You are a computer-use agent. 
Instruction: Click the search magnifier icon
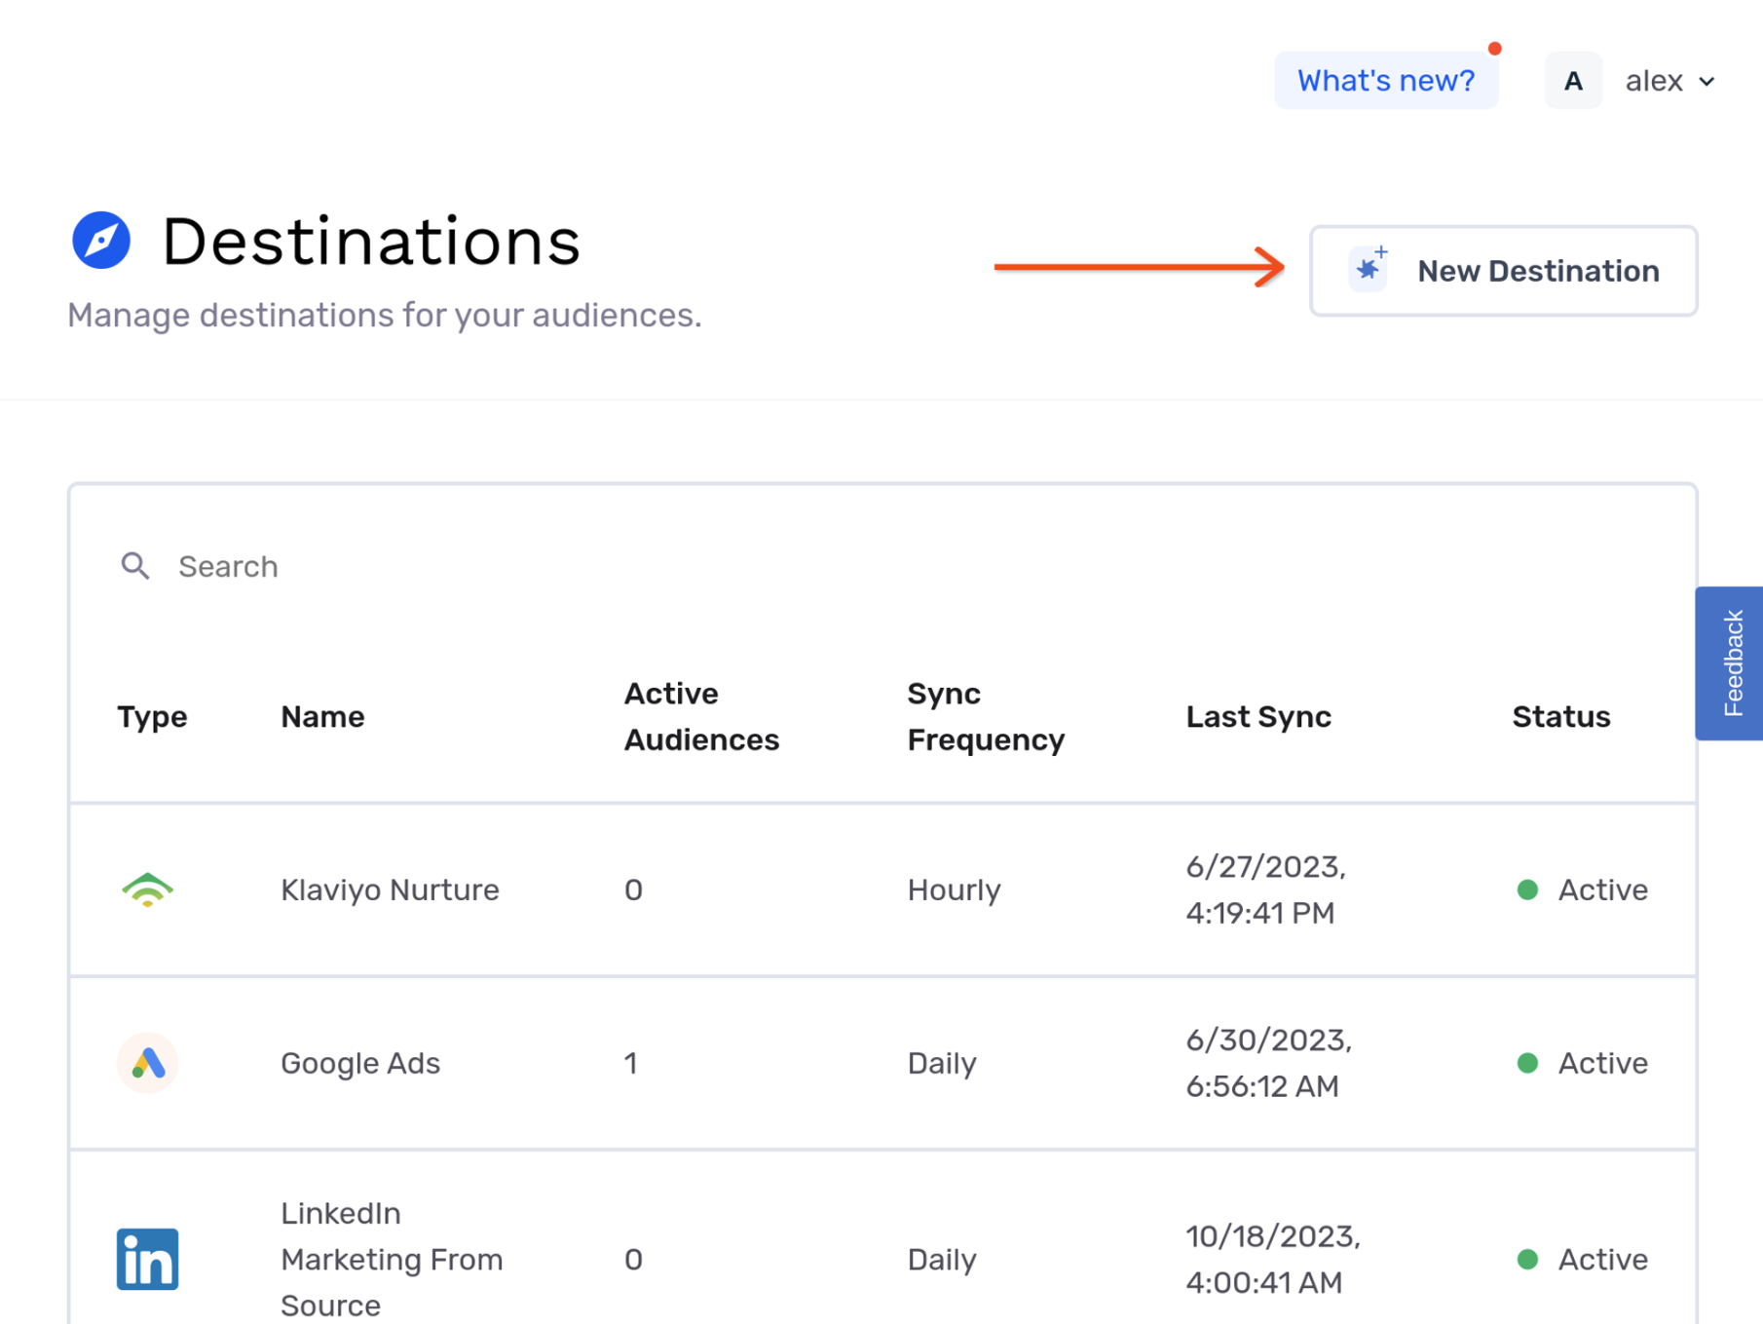click(x=135, y=566)
